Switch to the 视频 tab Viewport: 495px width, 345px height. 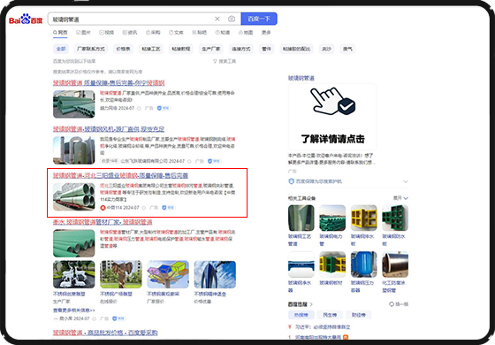tap(106, 32)
